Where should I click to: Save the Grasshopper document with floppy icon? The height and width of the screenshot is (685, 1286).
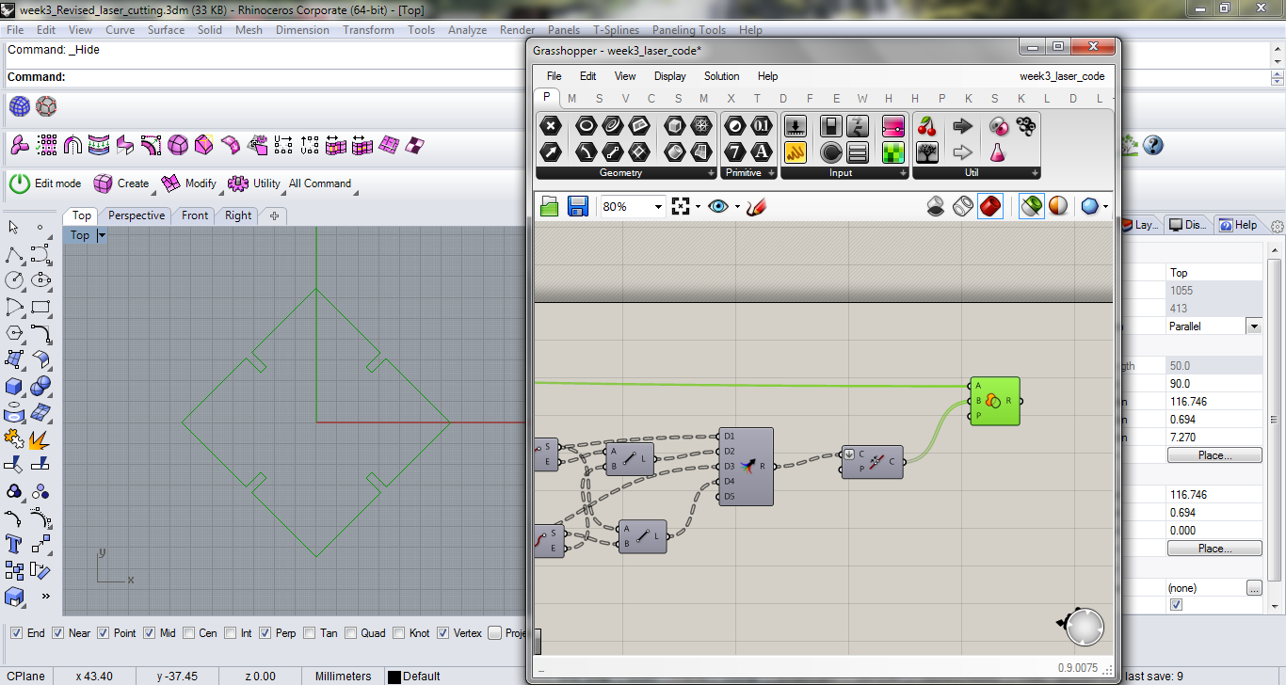point(578,206)
